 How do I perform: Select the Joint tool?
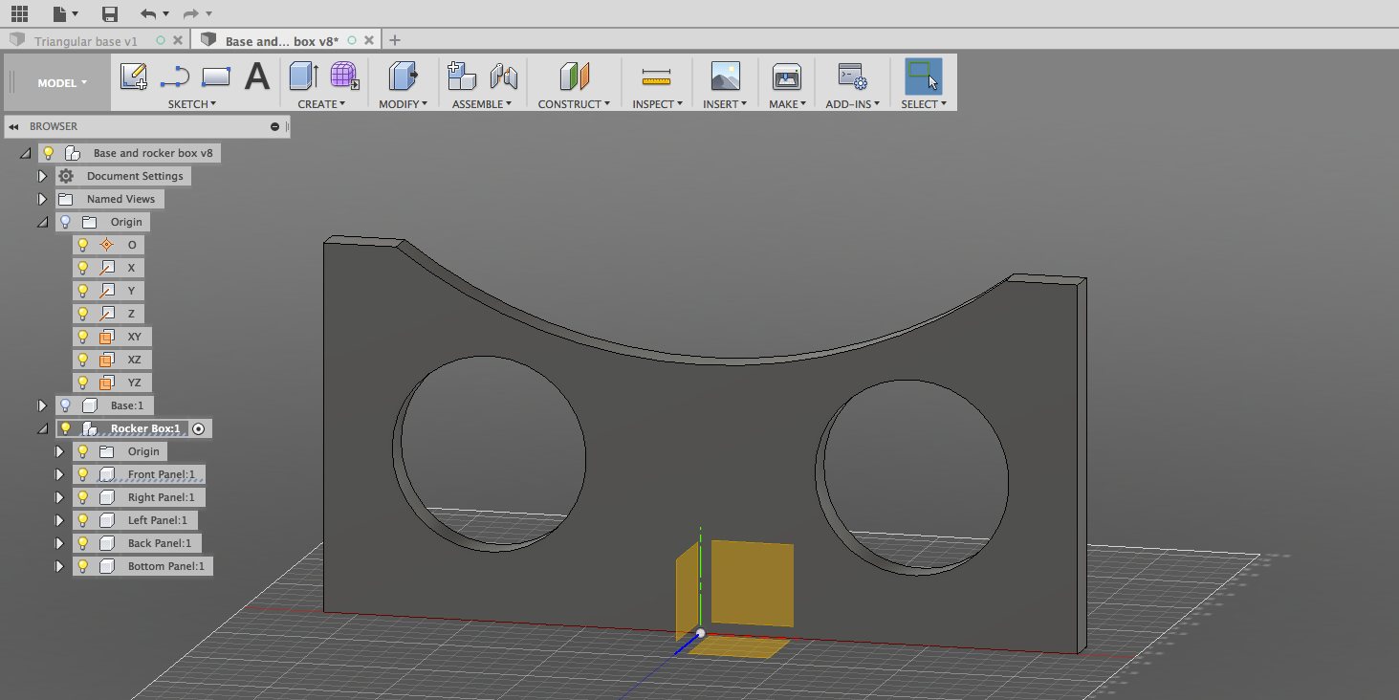tap(503, 77)
